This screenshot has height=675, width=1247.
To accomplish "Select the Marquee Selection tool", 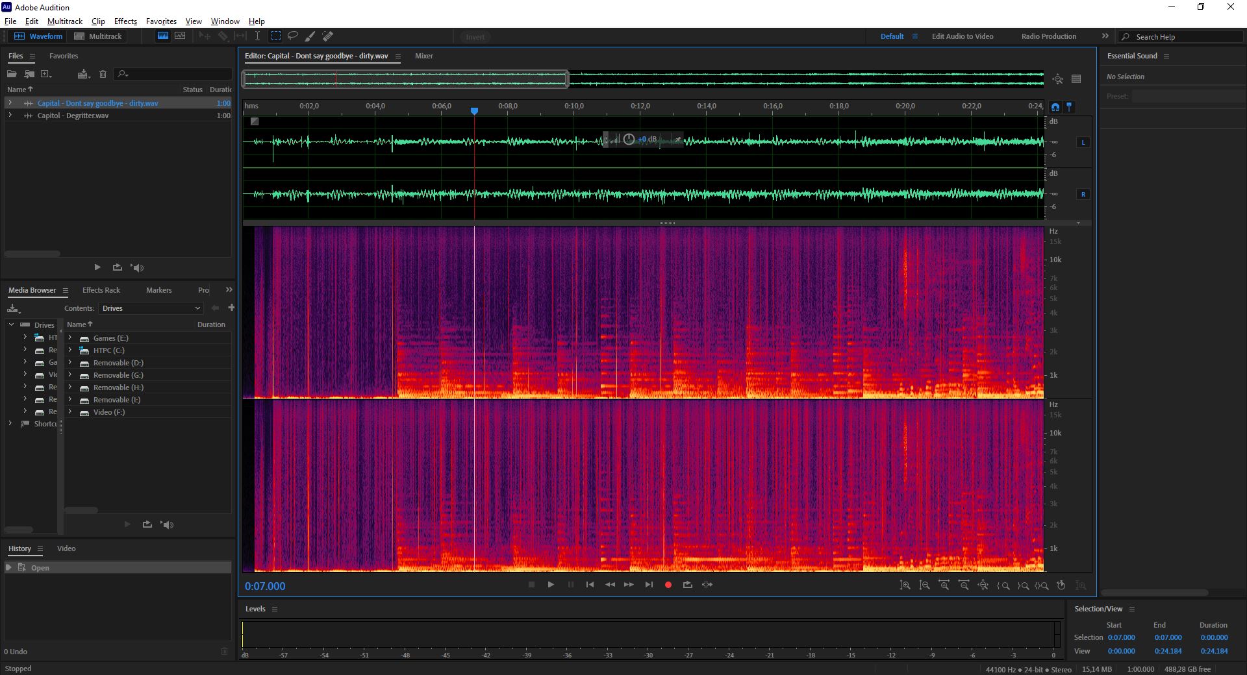I will (276, 36).
